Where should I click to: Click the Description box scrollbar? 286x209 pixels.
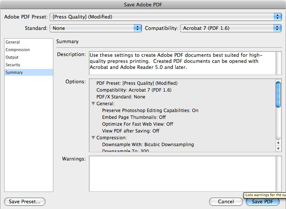(x=278, y=63)
